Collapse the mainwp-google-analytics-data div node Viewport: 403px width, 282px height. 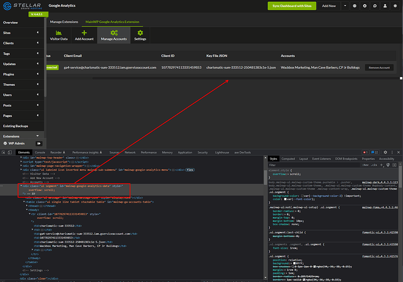tap(21, 186)
